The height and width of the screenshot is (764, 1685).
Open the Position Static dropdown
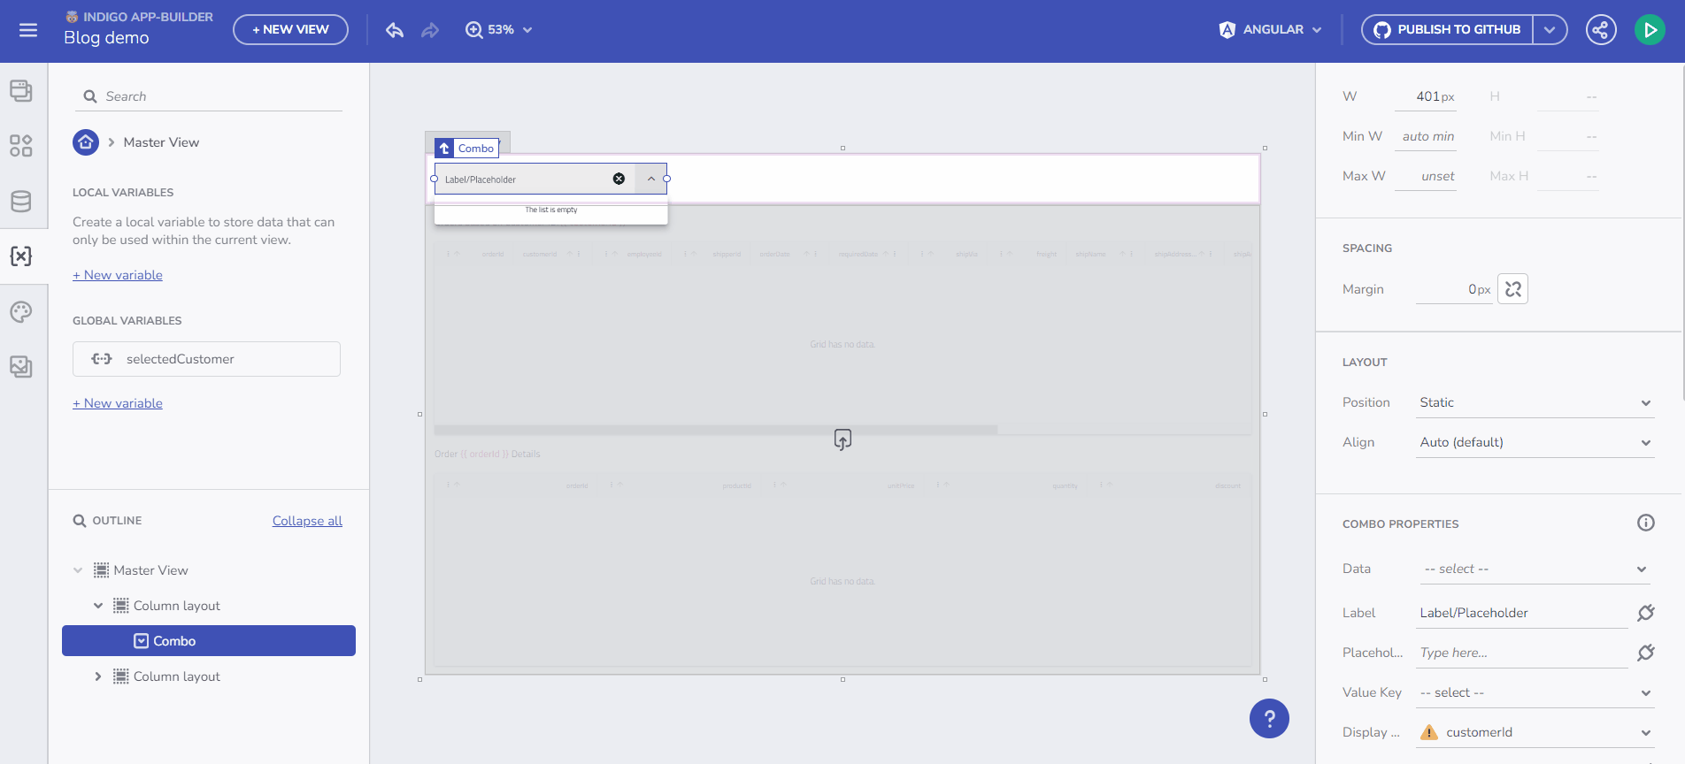[x=1535, y=402]
